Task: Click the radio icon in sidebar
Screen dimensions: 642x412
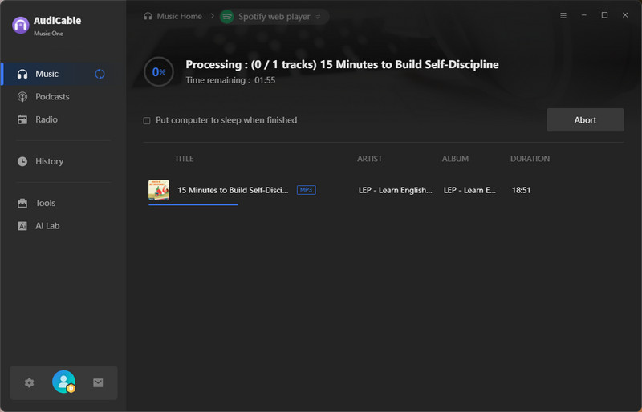Action: click(22, 120)
